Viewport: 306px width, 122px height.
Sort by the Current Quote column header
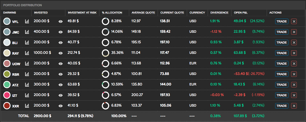pos(172,12)
